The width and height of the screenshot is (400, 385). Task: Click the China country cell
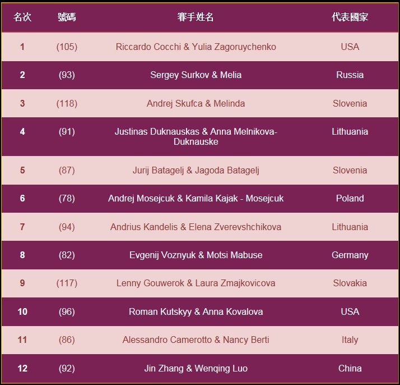tap(350, 368)
